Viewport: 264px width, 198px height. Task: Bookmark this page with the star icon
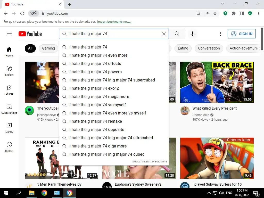[x=215, y=13]
